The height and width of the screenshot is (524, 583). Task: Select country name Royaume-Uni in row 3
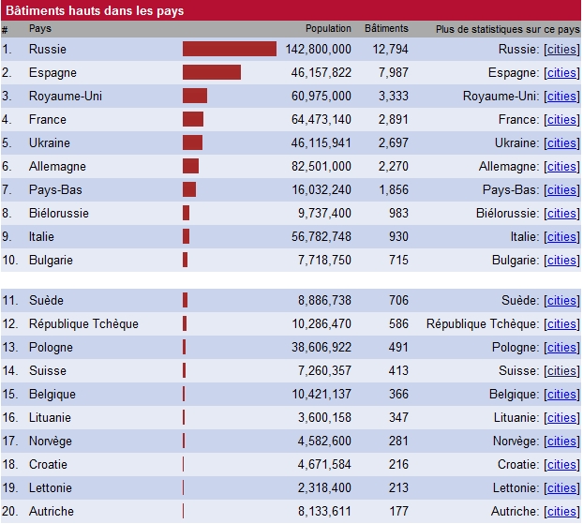(x=66, y=96)
